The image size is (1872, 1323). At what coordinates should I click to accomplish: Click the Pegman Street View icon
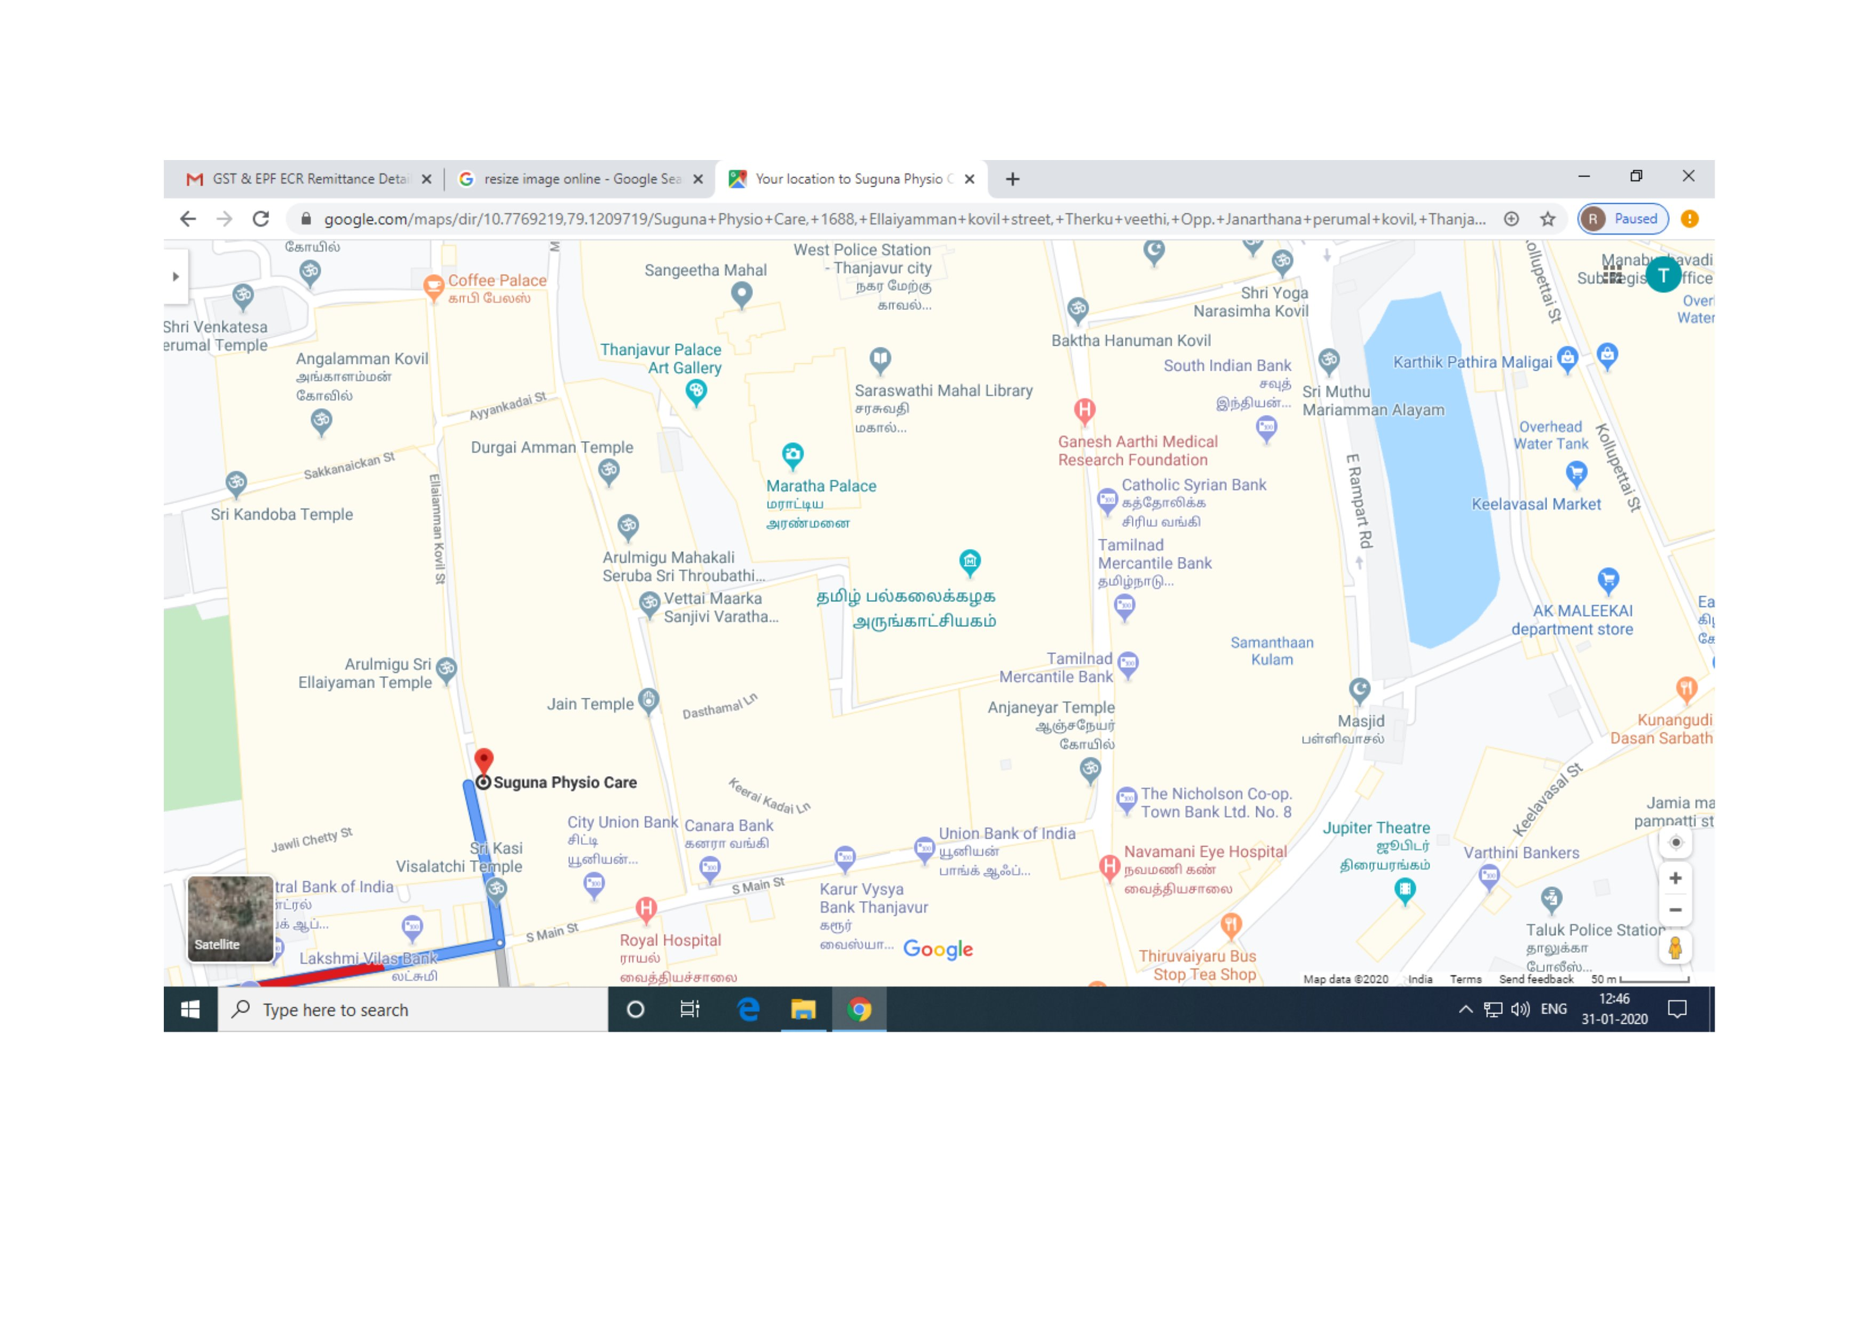(x=1675, y=947)
